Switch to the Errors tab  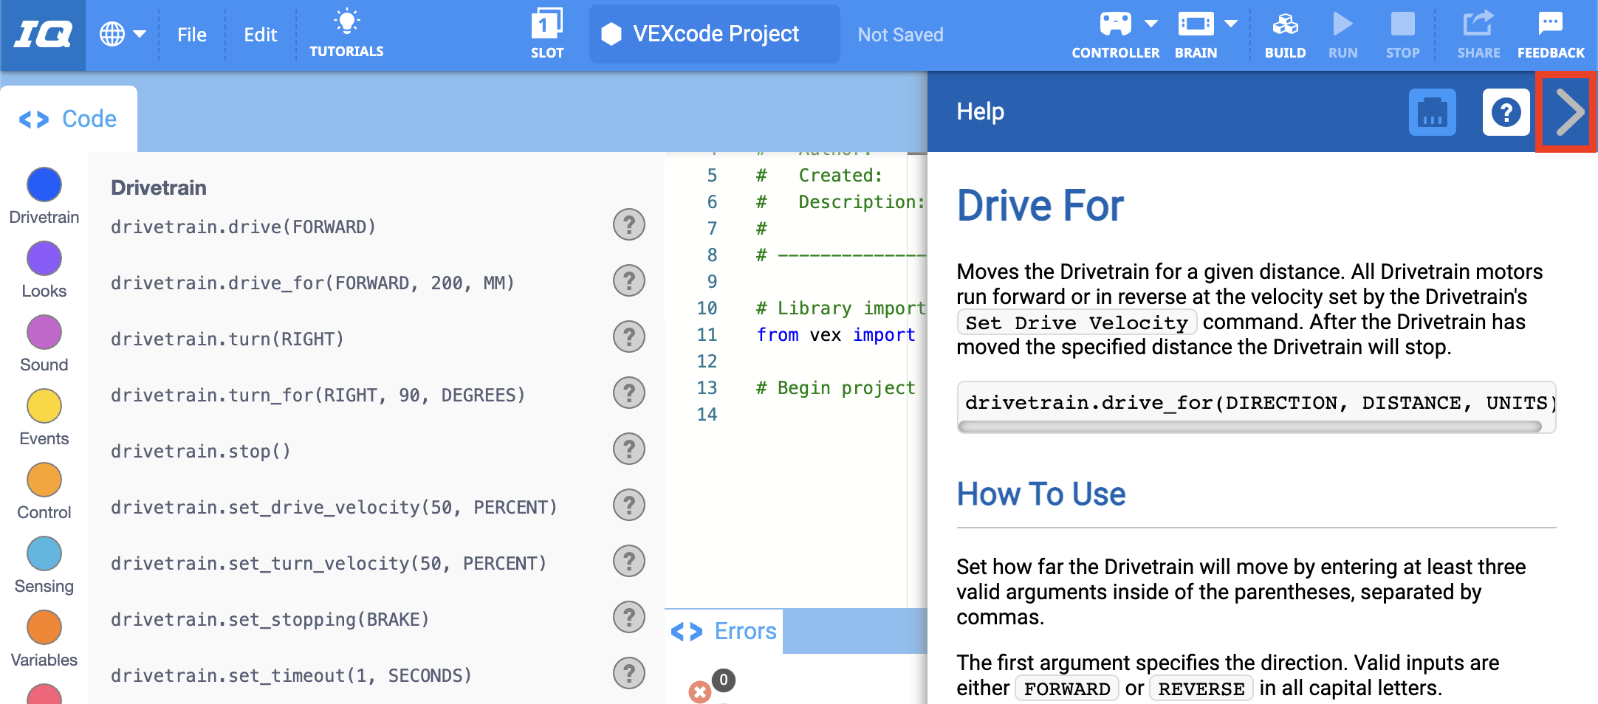click(744, 631)
